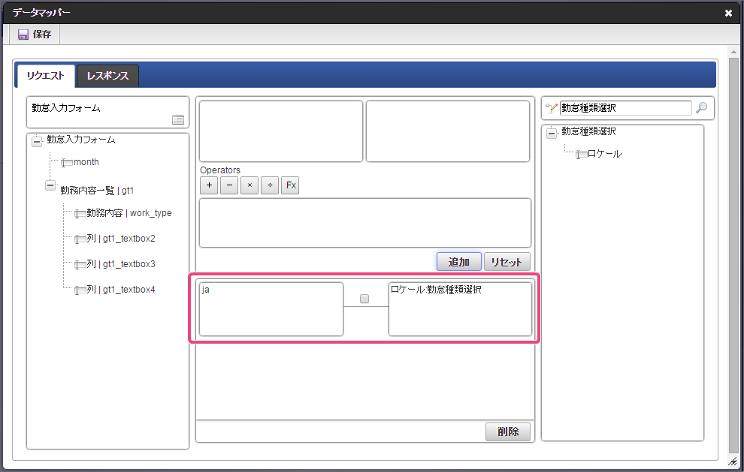This screenshot has width=744, height=472.
Task: Click the 勤怠入力フォーム tree root label
Action: pyautogui.click(x=80, y=140)
